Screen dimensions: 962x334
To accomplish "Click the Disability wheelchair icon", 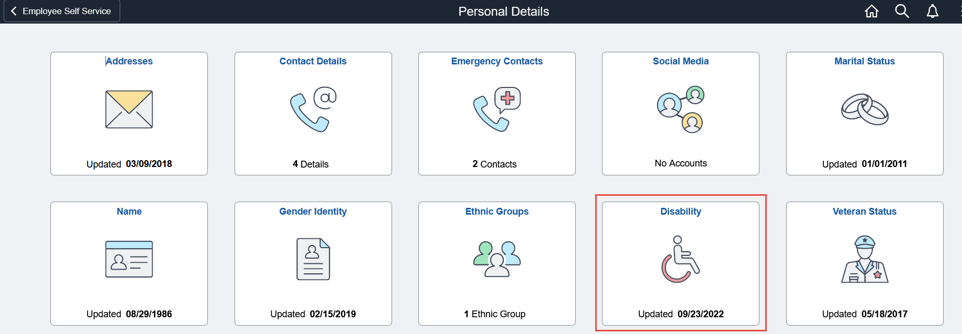I will coord(680,259).
